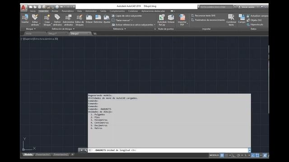This screenshot has height=162, width=289.
Task: Open Crear bloque dropdown arrow
Action: 51,23
